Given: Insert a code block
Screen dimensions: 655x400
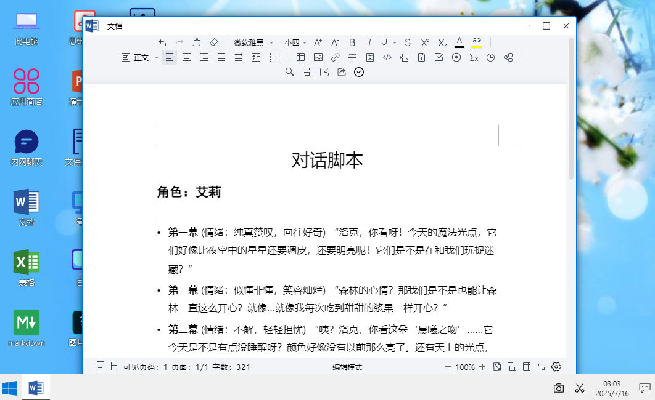Looking at the screenshot, I should (x=387, y=57).
